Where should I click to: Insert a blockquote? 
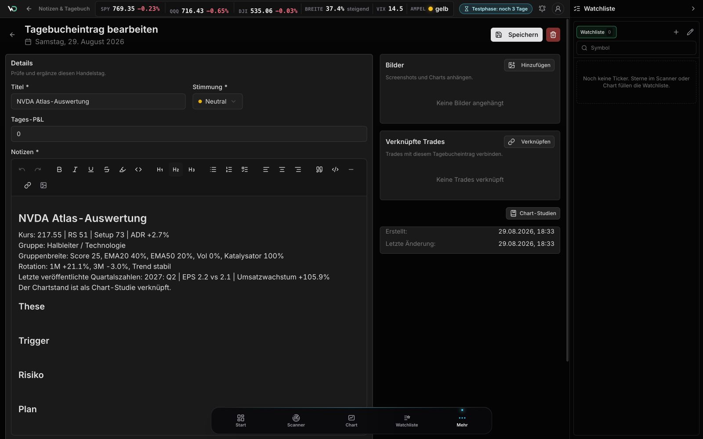click(x=319, y=169)
